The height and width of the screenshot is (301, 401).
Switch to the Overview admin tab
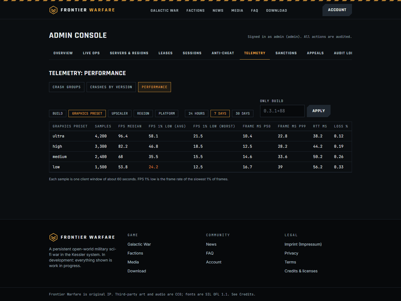coord(63,53)
